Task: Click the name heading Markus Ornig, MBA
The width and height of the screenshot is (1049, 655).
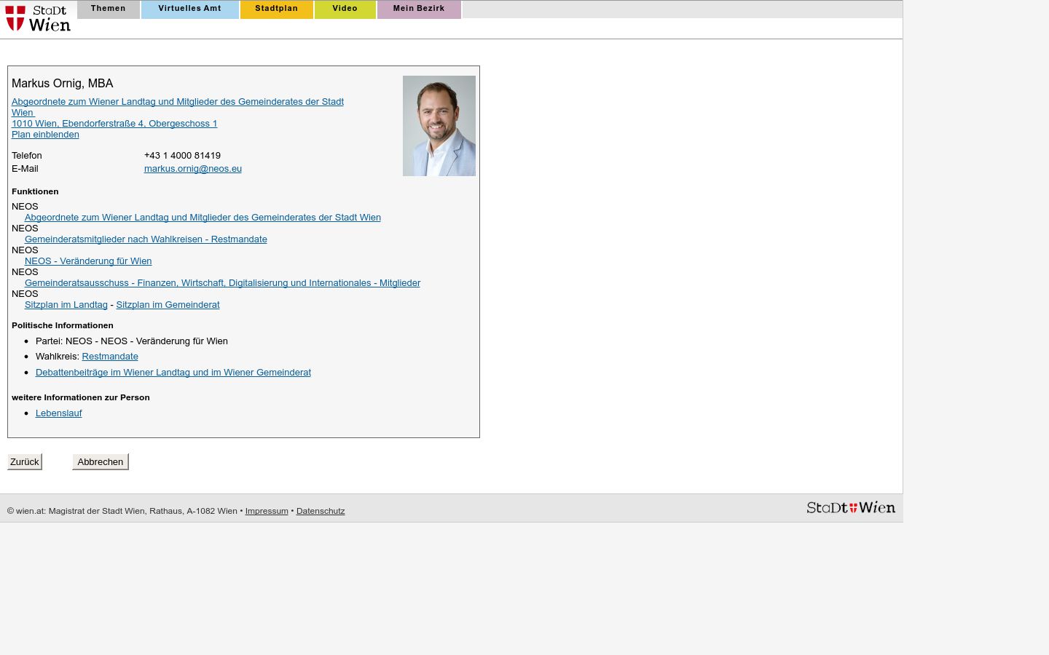Action: click(x=63, y=84)
